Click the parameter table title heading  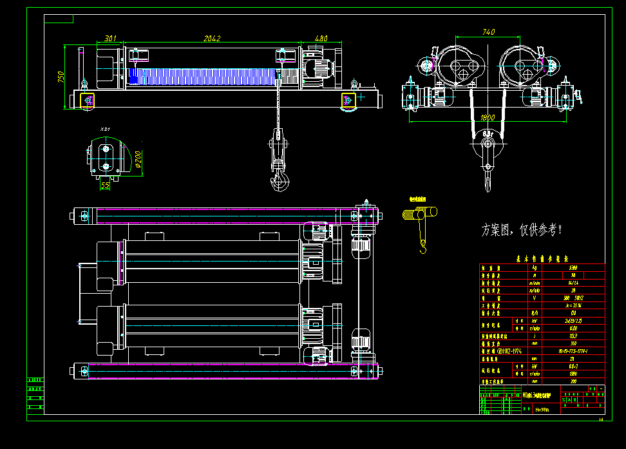542,259
